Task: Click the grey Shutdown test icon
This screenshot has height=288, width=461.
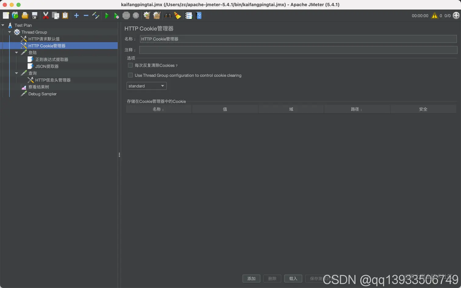Action: (x=136, y=16)
